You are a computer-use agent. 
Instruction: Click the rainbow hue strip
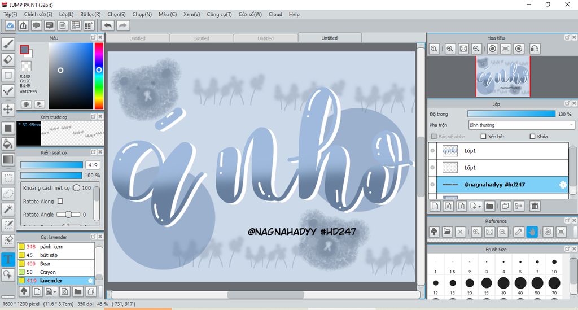[99, 76]
